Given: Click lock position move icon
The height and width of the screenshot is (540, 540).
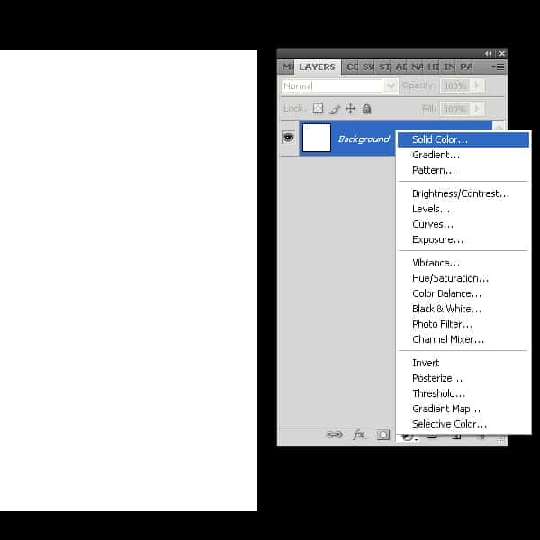Looking at the screenshot, I should (351, 109).
